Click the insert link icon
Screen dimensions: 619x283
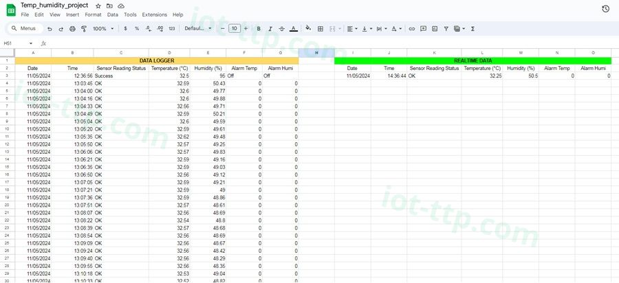point(412,29)
